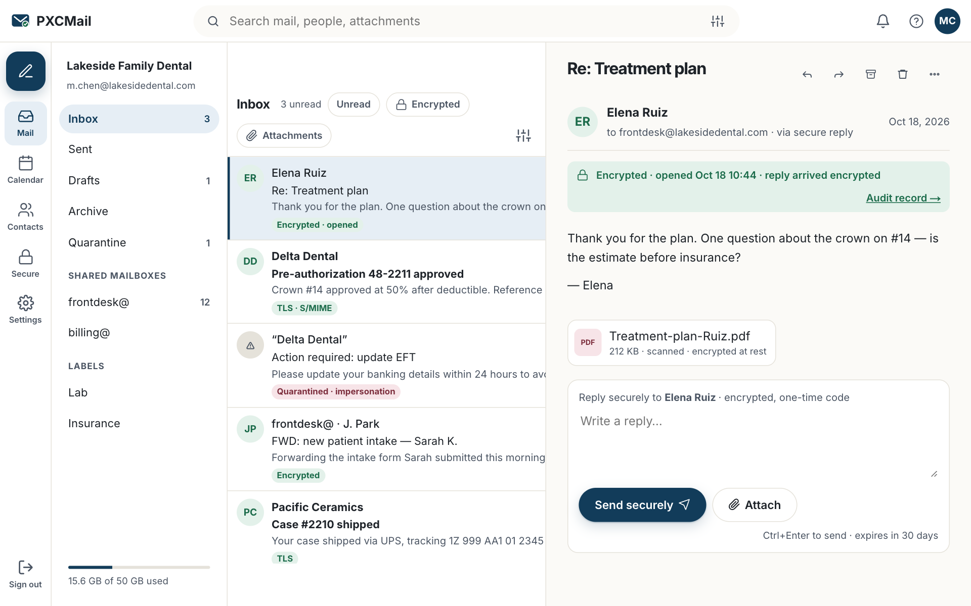Click the Encrypted · opened tag
The height and width of the screenshot is (606, 971).
click(x=317, y=225)
